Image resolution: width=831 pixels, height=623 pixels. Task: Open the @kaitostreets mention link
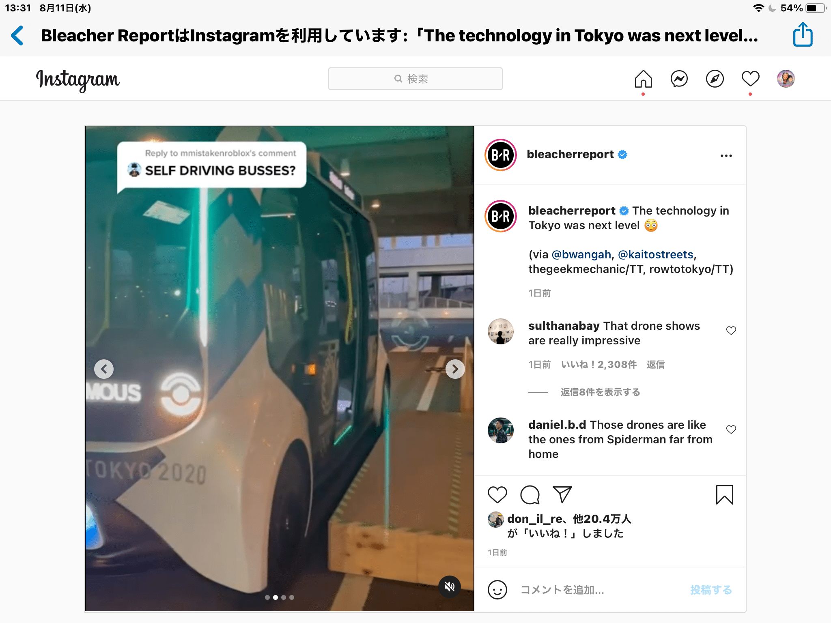coord(656,254)
